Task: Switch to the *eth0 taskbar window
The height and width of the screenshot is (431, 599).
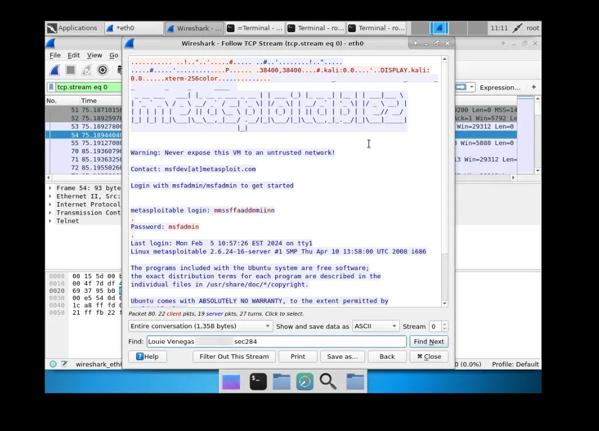Action: [134, 28]
